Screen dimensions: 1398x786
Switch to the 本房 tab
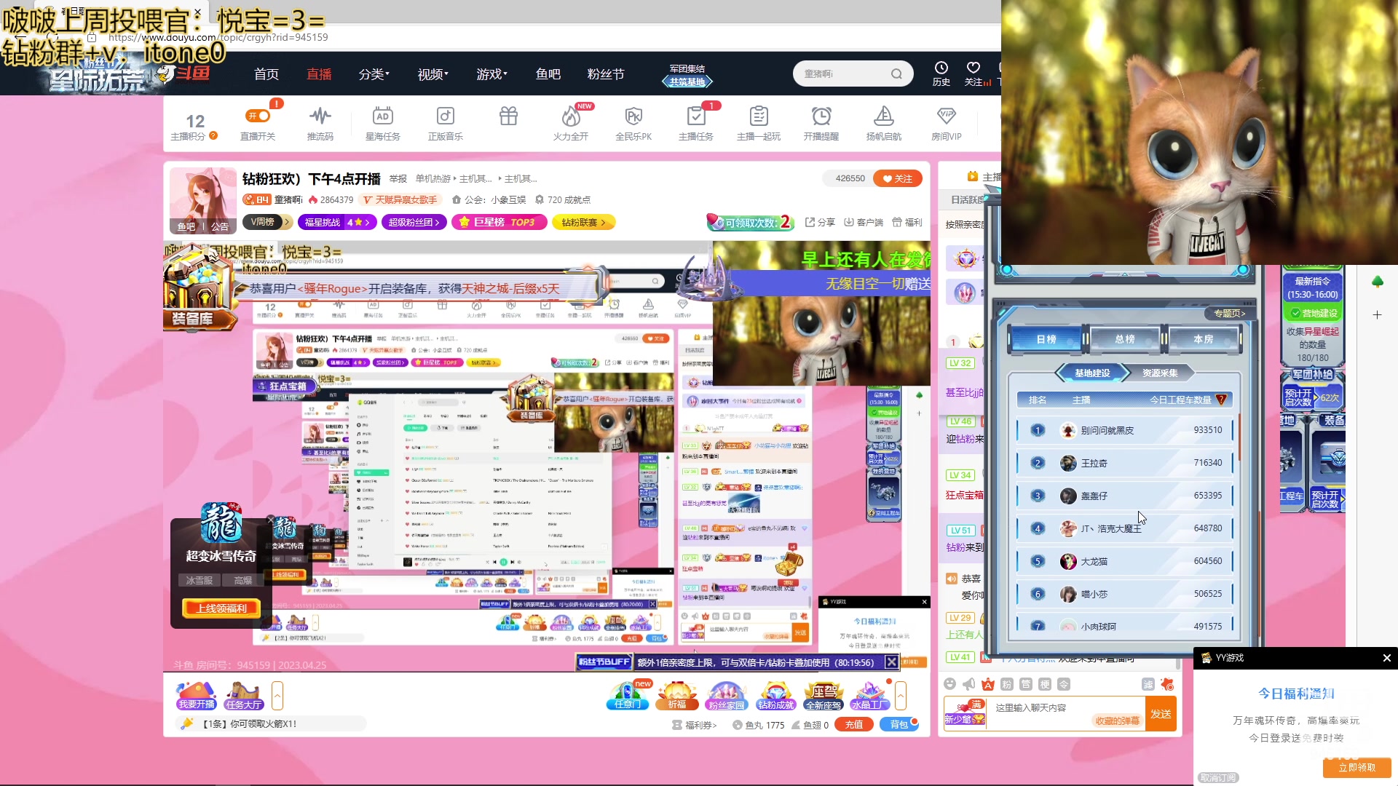coord(1204,339)
